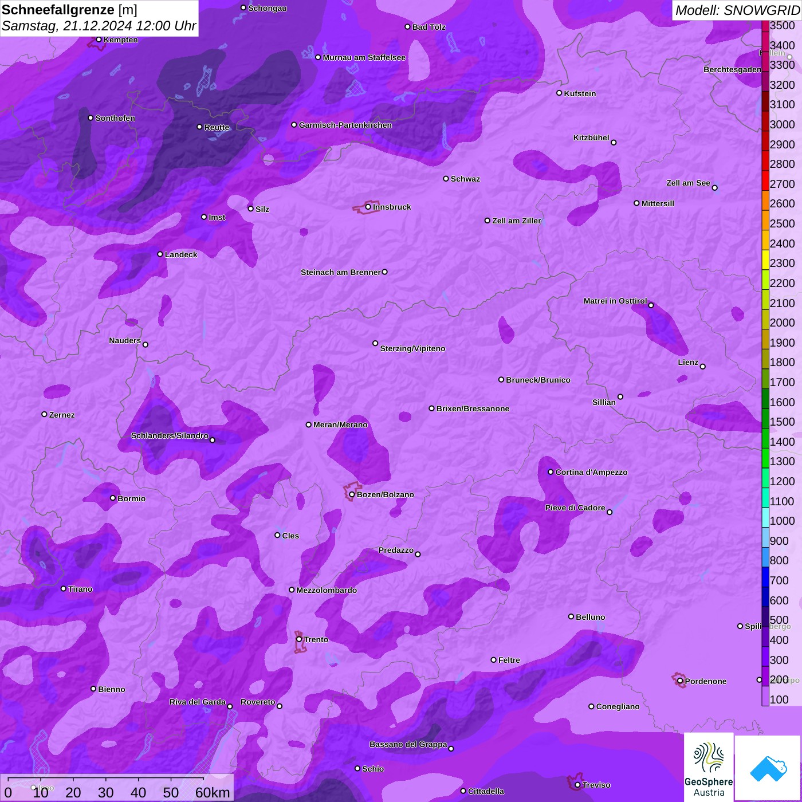Select the 2700 m red legend color
Screen dimensions: 802x802
point(765,180)
